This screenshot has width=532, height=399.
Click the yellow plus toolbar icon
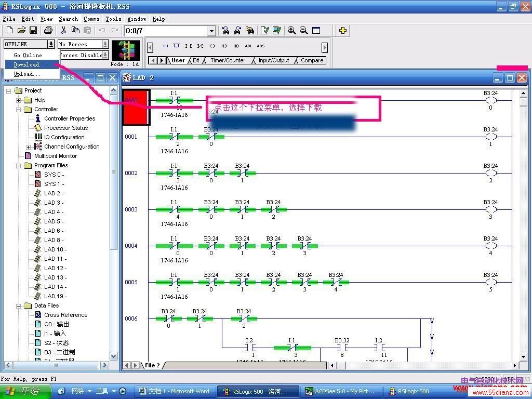[x=343, y=31]
